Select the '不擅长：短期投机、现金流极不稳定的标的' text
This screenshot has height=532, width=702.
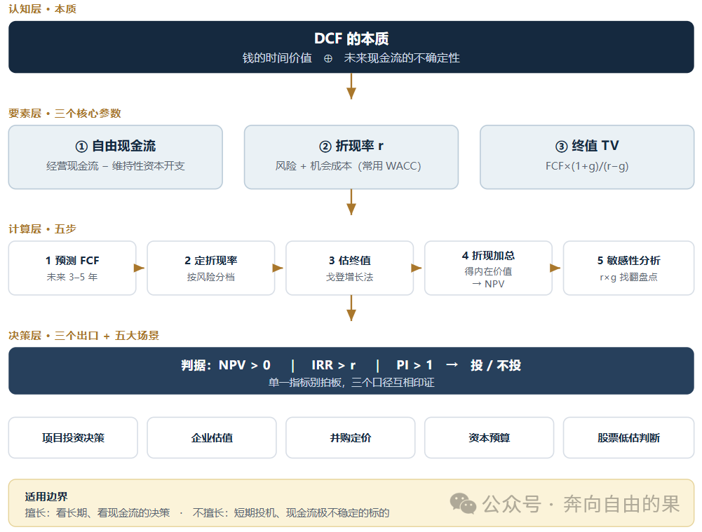291,513
